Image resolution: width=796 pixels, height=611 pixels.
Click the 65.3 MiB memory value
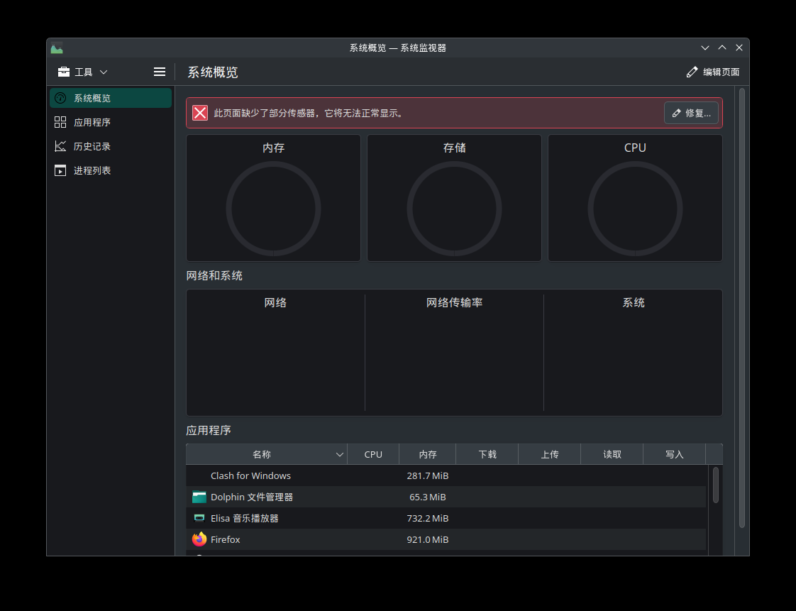pyautogui.click(x=428, y=497)
